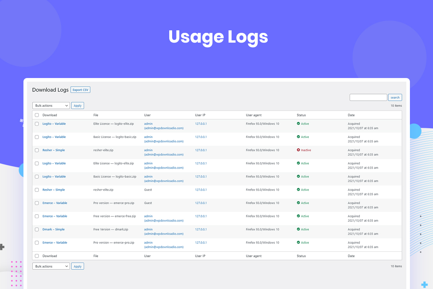Click 127.0.0.1 link in emerce-free.zip row

[201, 216]
